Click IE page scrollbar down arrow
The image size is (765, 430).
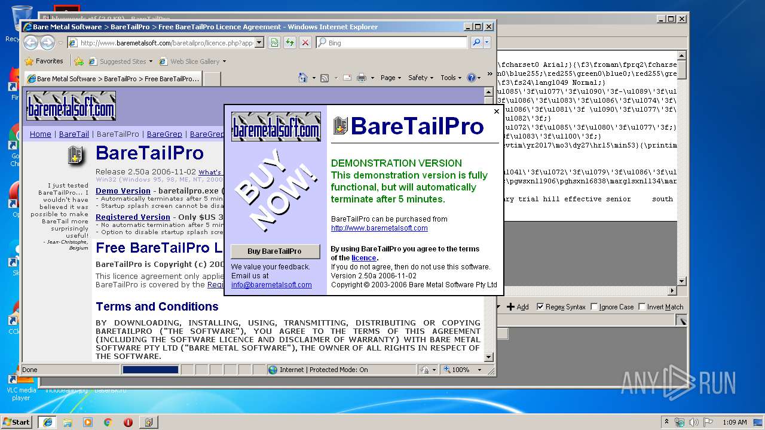click(488, 357)
